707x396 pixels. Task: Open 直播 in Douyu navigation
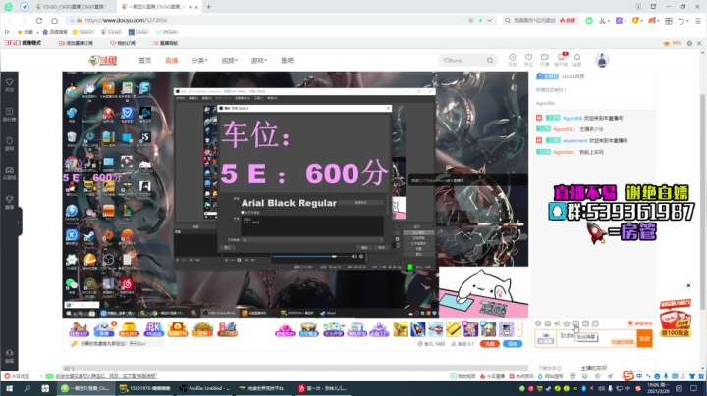(x=171, y=61)
